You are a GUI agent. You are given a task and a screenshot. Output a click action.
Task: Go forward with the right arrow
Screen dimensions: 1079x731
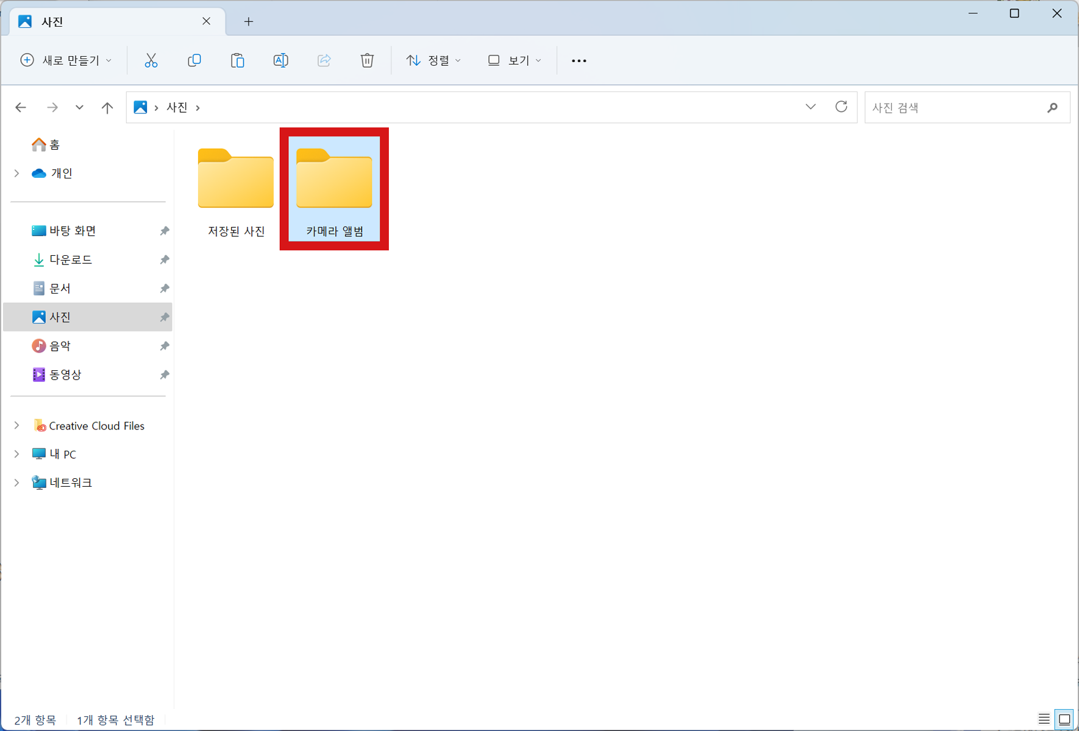pyautogui.click(x=52, y=108)
